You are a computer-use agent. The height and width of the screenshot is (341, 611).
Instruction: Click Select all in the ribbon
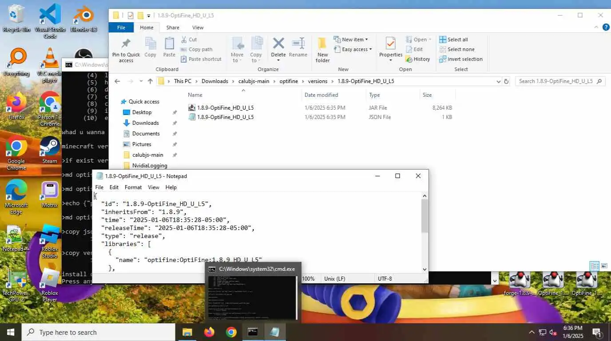[x=453, y=40]
